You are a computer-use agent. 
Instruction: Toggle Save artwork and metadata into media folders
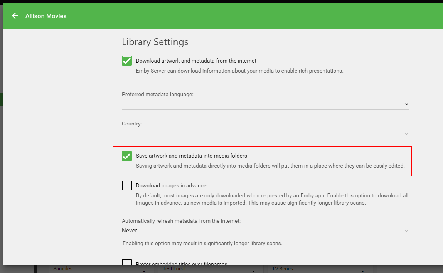(127, 156)
